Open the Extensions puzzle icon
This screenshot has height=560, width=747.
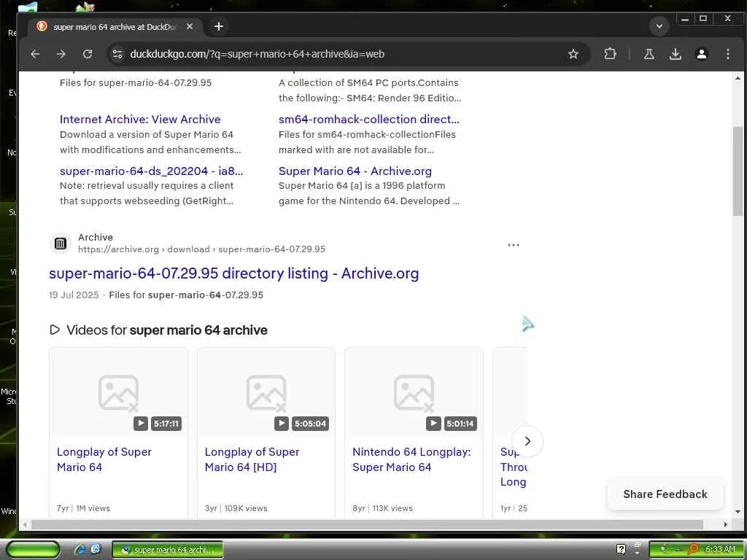(610, 54)
